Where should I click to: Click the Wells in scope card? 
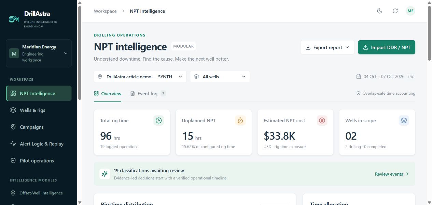point(377,132)
